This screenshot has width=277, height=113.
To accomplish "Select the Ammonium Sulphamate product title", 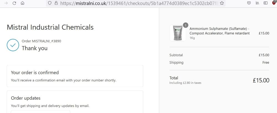I will [219, 31].
